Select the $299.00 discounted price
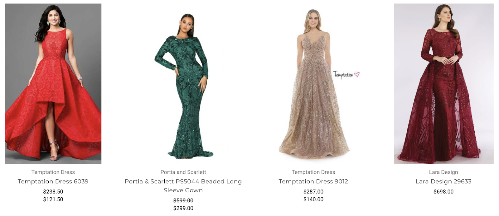The width and height of the screenshot is (499, 216). point(183,208)
